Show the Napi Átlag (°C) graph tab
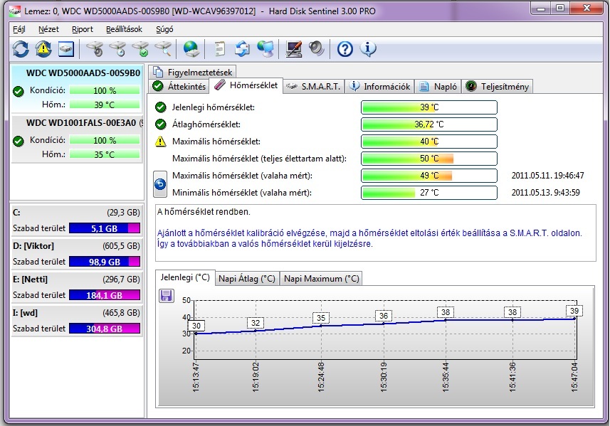610x426 pixels. (x=247, y=279)
